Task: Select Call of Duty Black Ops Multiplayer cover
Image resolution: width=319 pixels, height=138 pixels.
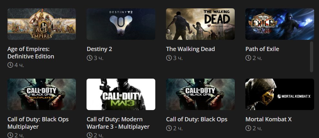Action: pos(42,94)
